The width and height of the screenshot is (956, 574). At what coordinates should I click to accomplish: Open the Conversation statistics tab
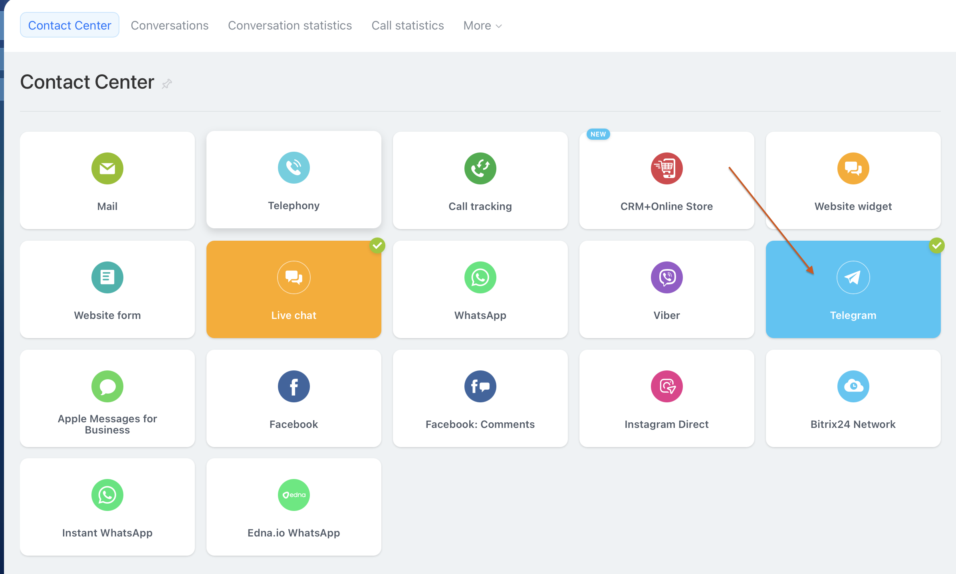pyautogui.click(x=290, y=26)
